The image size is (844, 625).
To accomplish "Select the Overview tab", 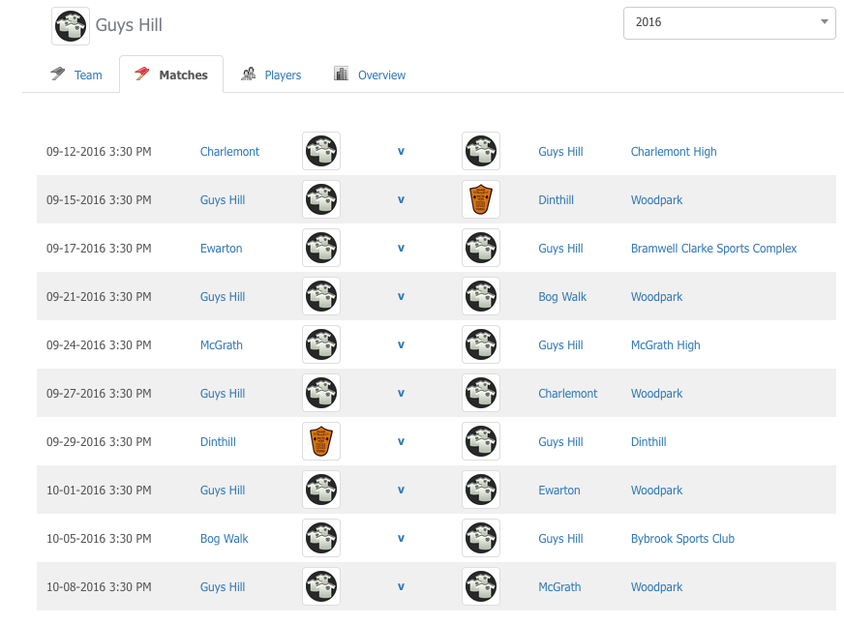I will (x=370, y=74).
